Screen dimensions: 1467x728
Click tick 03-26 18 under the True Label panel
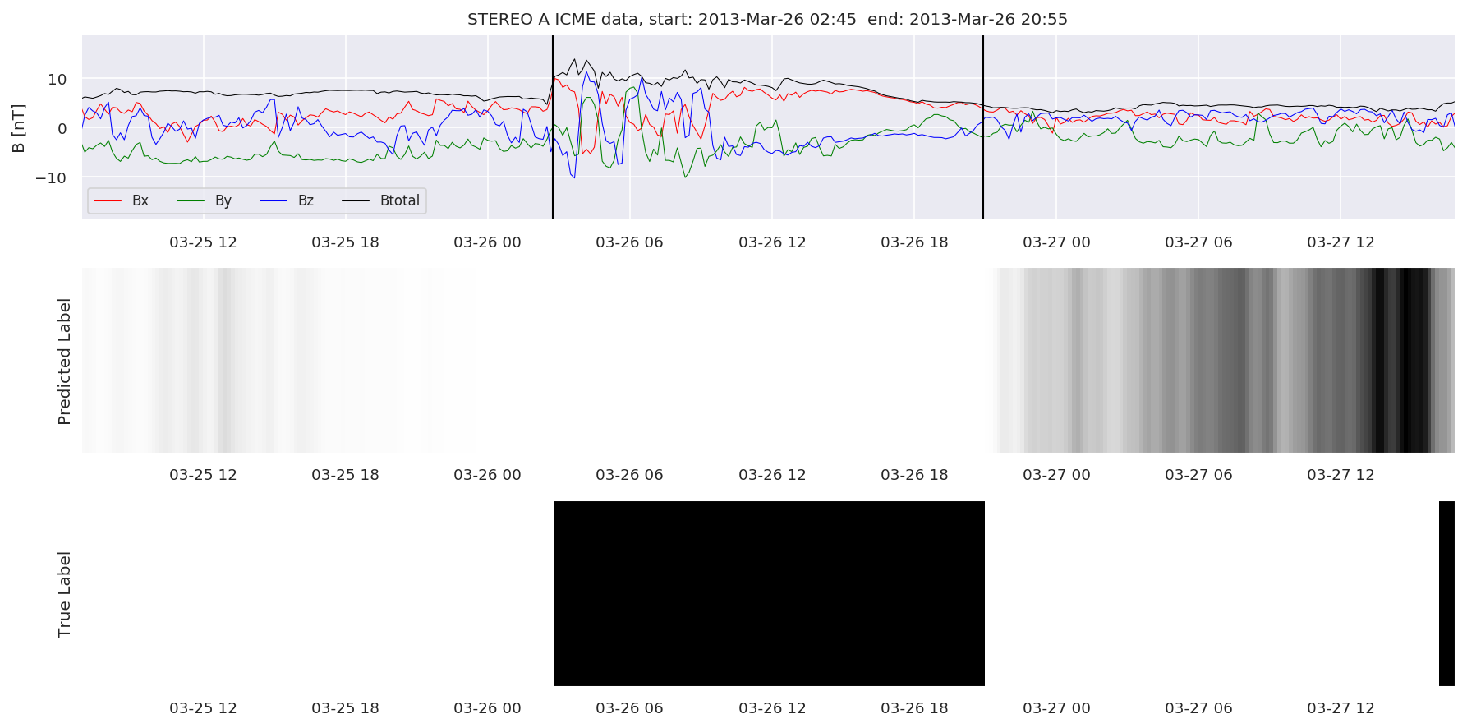pyautogui.click(x=914, y=708)
